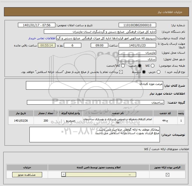Click the deadline time field 09:00
The image size is (192, 186).
99,45
